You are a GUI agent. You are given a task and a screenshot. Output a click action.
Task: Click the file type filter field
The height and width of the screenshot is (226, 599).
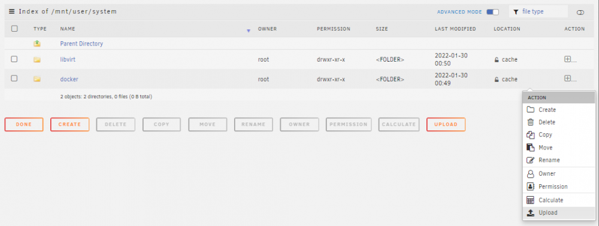coord(539,12)
